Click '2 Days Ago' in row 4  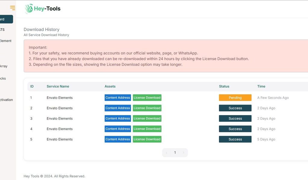point(266,129)
